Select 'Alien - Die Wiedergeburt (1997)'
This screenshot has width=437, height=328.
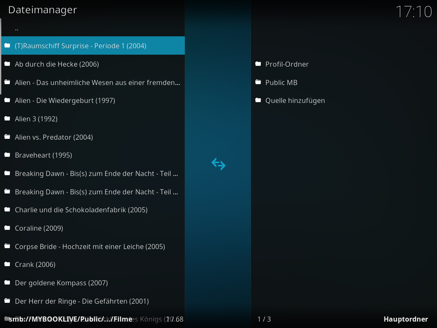[93, 100]
